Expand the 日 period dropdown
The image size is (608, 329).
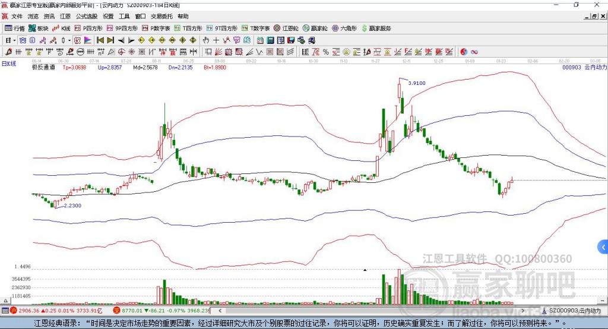(x=14, y=40)
